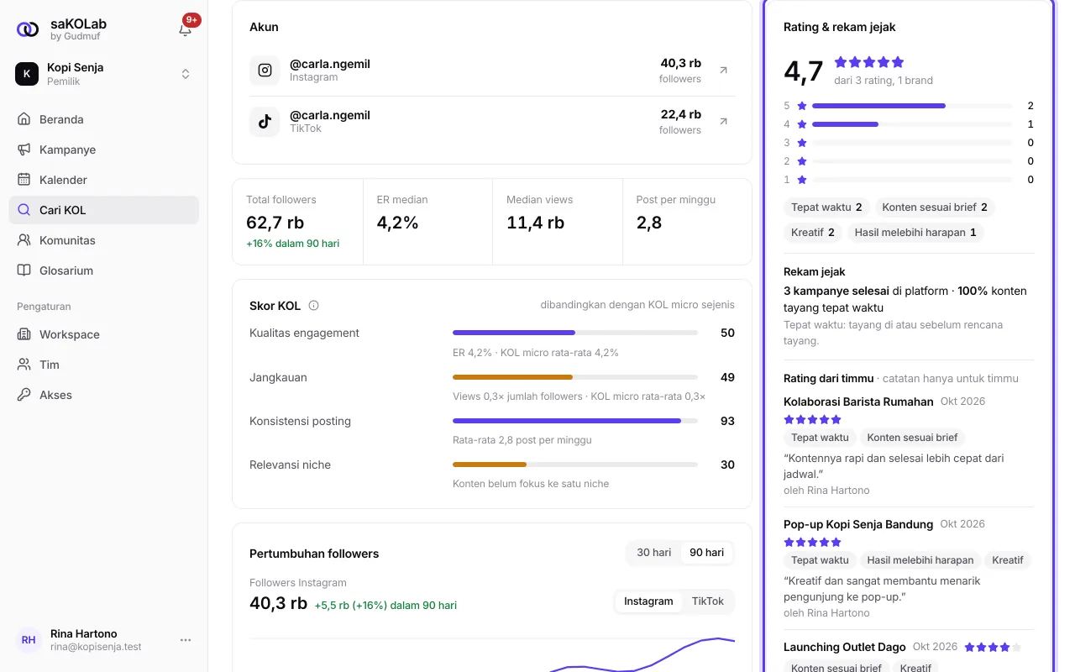Click the Total followers 62,7 rb value

pos(275,223)
